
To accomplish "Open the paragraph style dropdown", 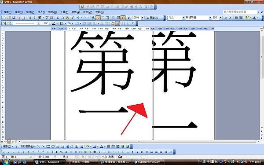I will pyautogui.click(x=183, y=18).
